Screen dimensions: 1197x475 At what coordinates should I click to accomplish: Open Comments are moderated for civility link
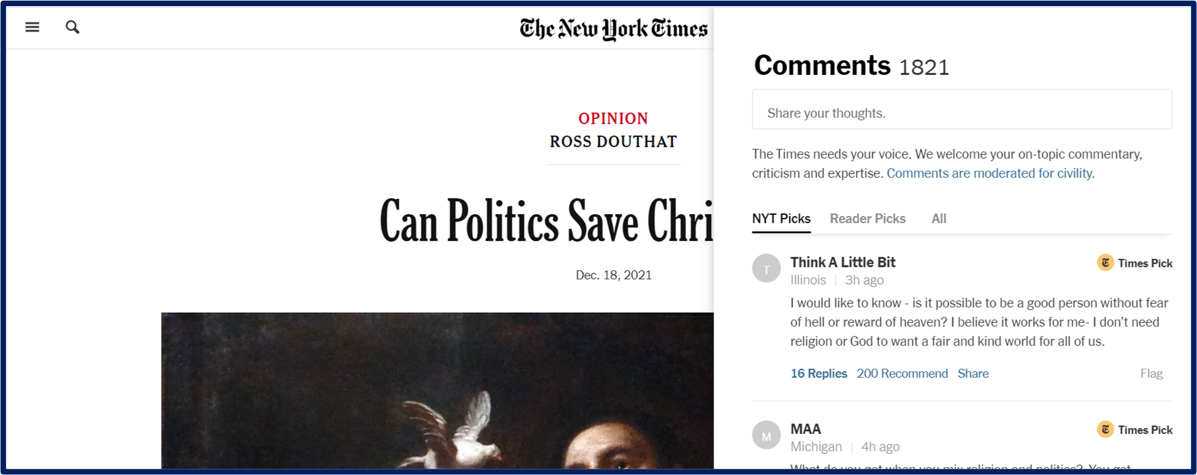point(990,173)
